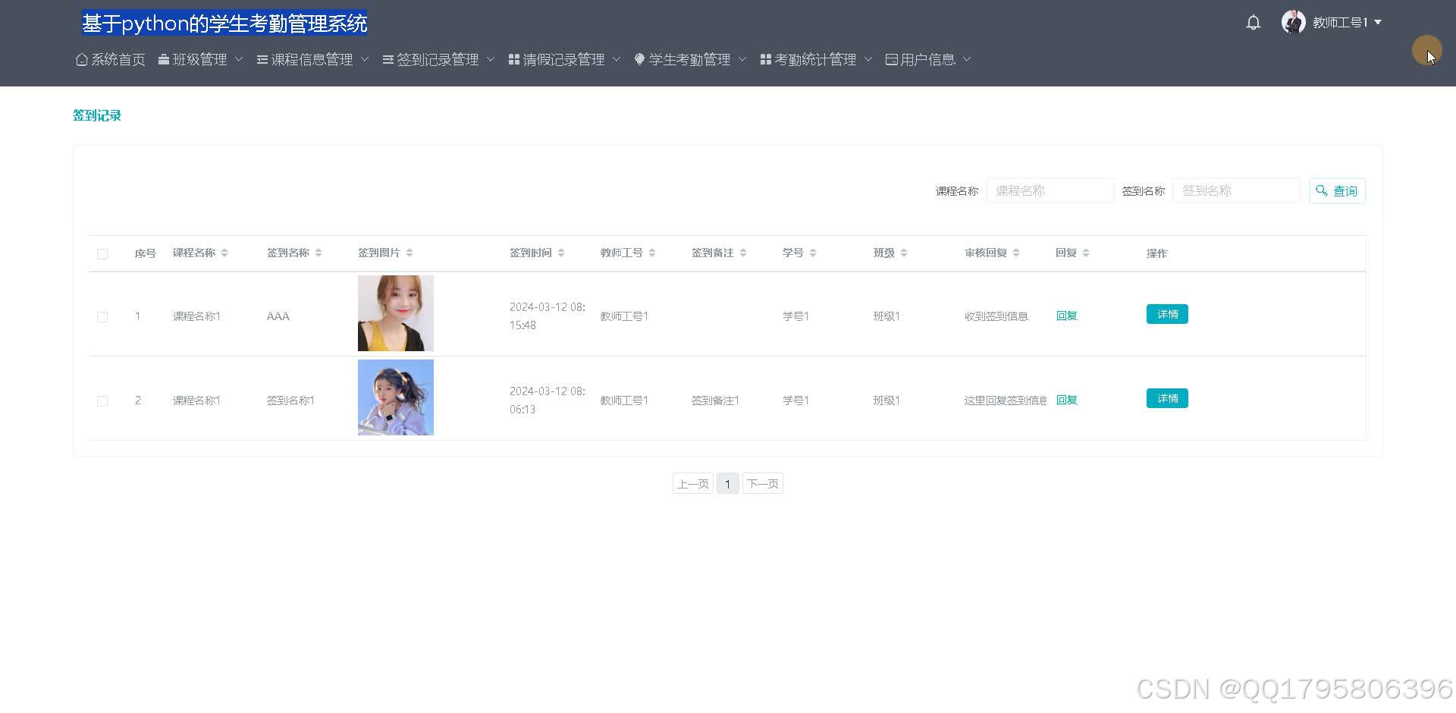Expand the 签到记录管理 dropdown chevron
This screenshot has width=1456, height=713.
pyautogui.click(x=491, y=59)
